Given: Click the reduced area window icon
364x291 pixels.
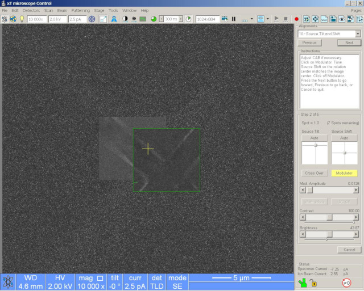Looking at the screenshot, I should [x=103, y=19].
